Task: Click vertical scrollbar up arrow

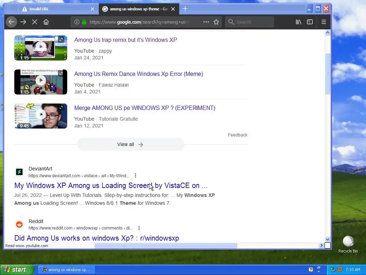Action: (x=327, y=33)
